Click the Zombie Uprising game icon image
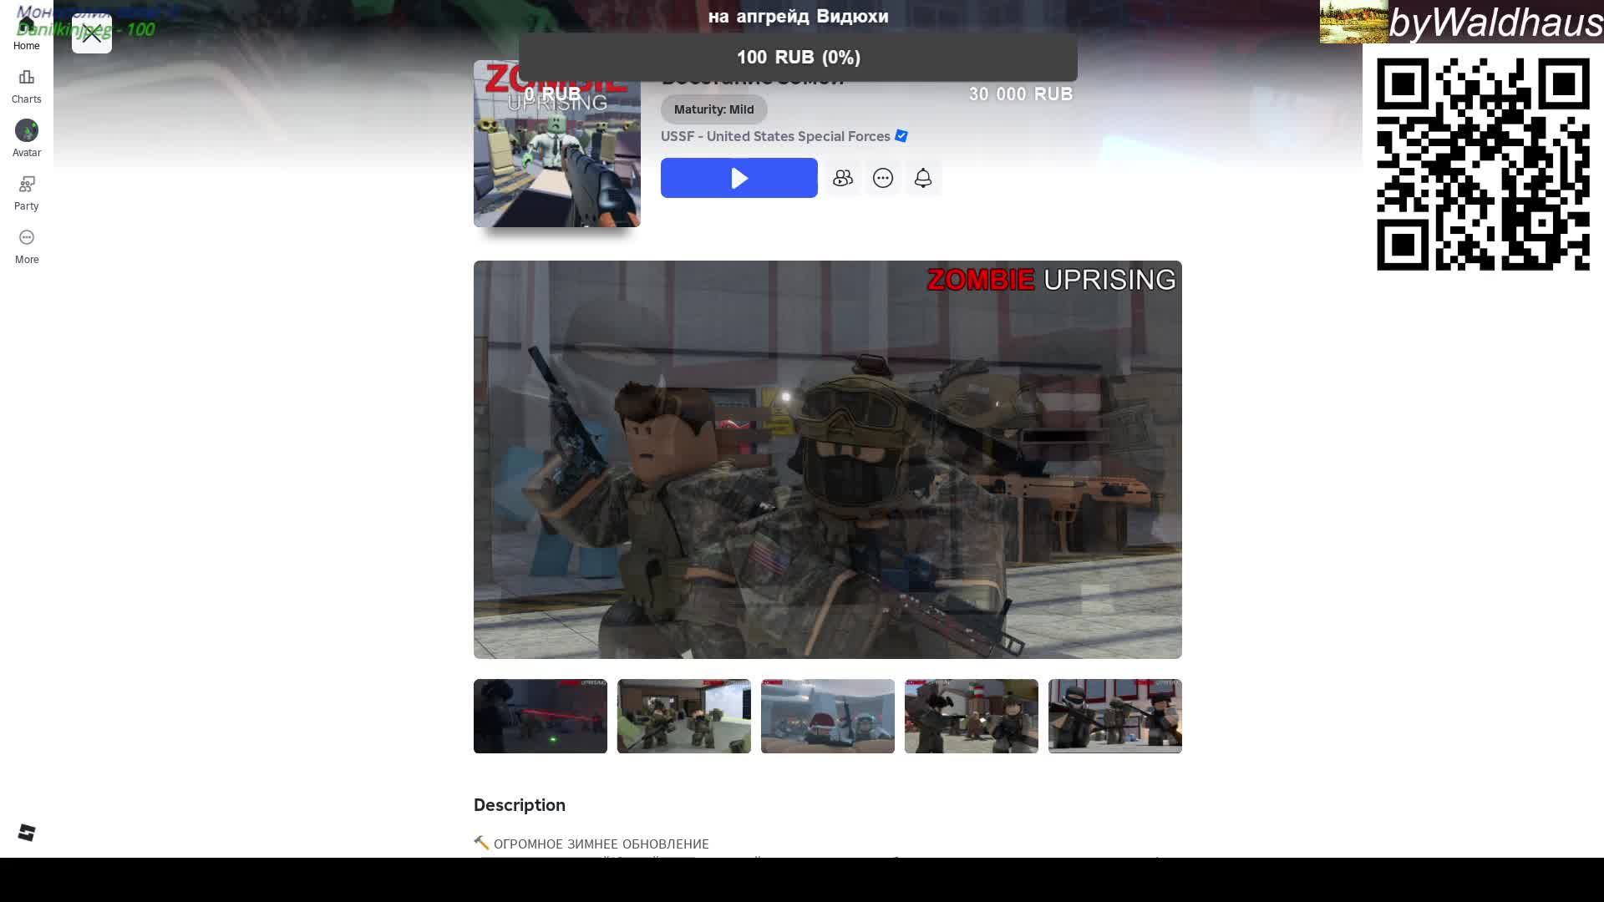The image size is (1604, 902). pos(557,144)
